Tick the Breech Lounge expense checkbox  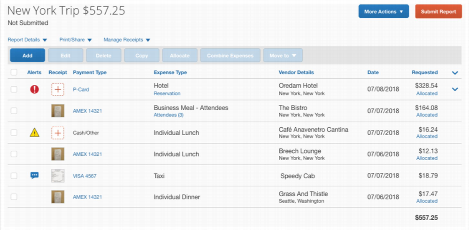point(14,154)
